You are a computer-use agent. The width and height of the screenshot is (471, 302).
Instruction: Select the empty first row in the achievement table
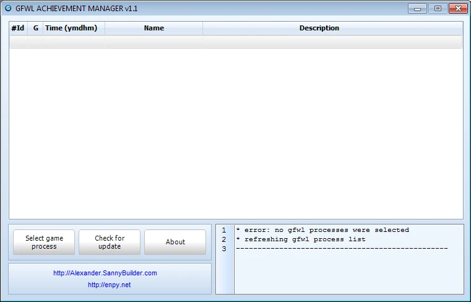pyautogui.click(x=236, y=42)
